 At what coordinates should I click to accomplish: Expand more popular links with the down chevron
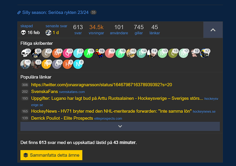point(120,126)
